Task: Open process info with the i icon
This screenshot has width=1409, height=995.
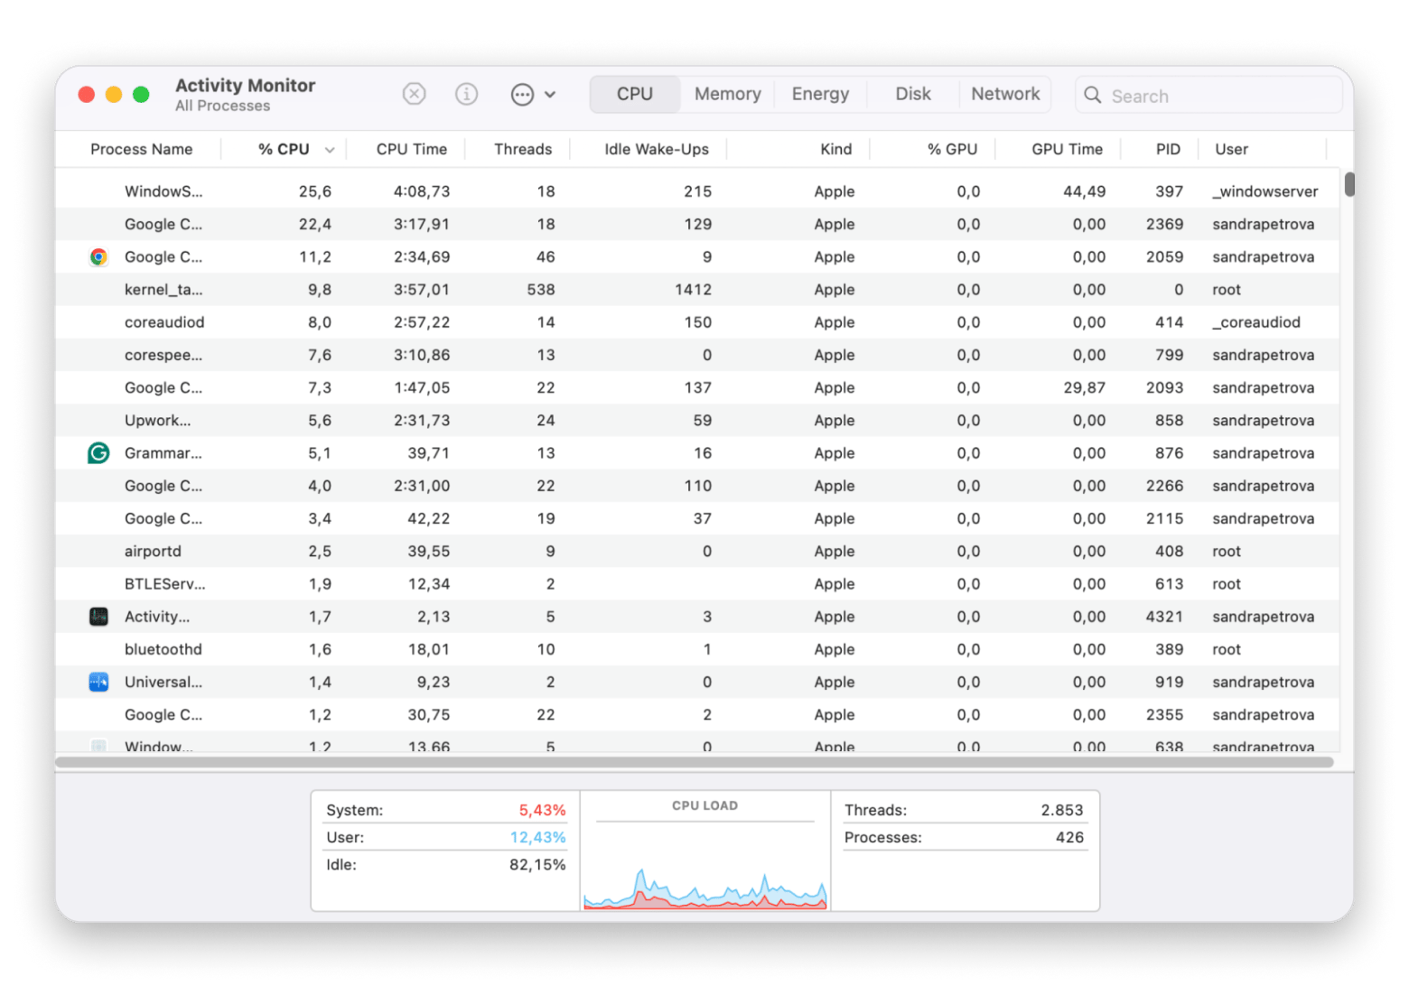Action: click(x=466, y=94)
